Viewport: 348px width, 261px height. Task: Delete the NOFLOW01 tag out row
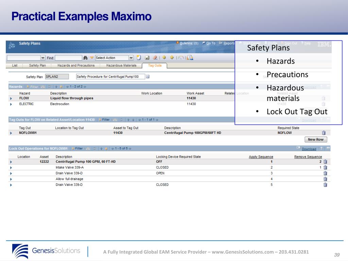(x=324, y=133)
